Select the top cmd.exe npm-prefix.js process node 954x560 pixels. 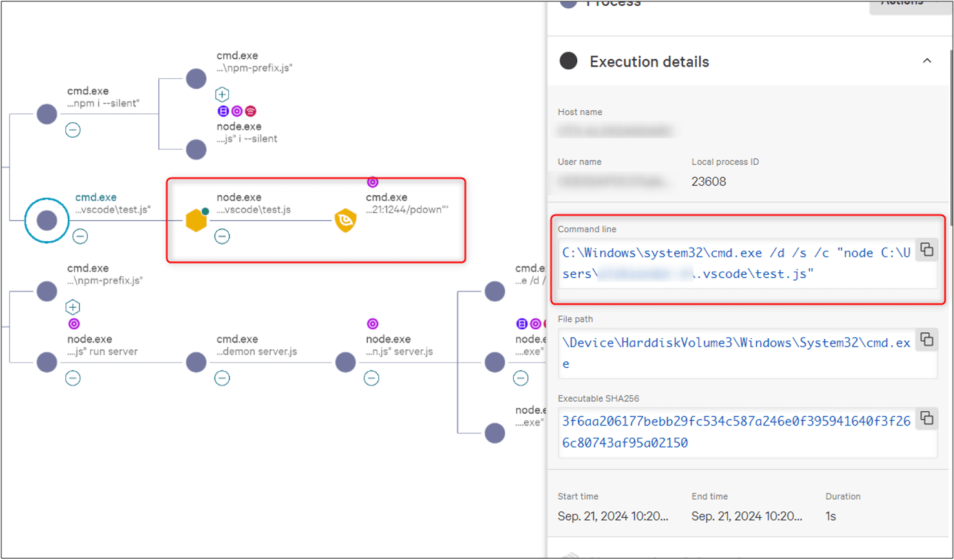[x=196, y=79]
